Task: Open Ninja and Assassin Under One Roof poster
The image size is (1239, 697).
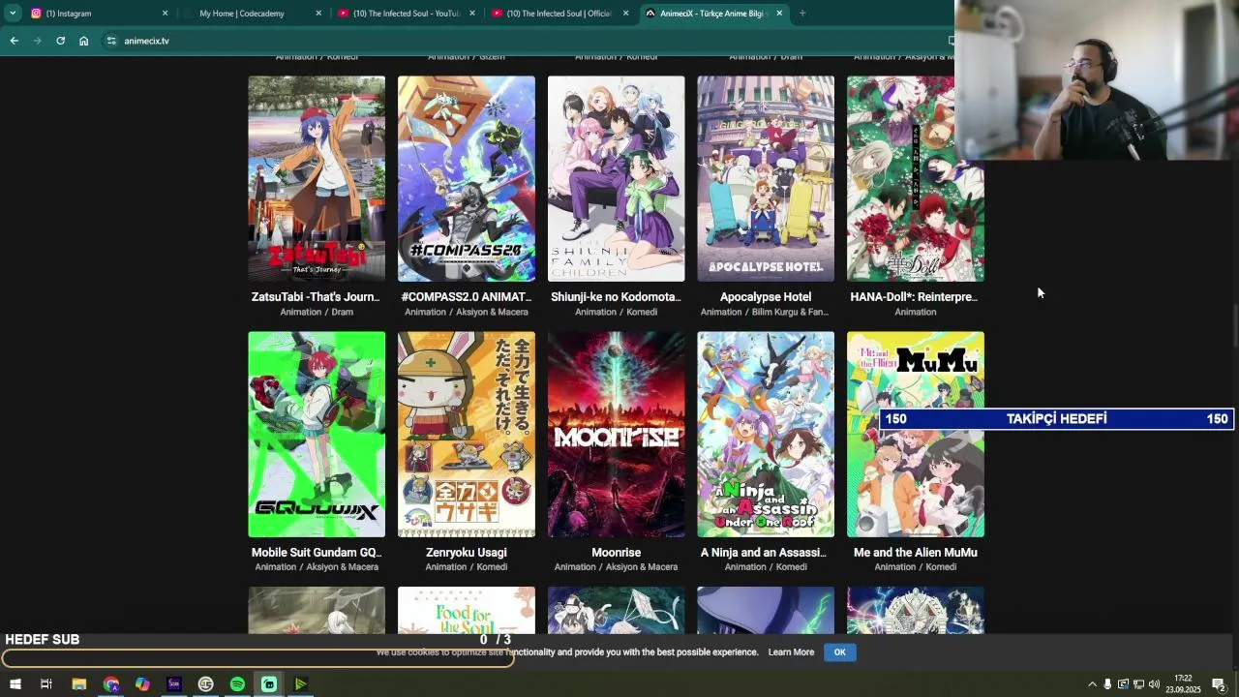Action: (766, 435)
